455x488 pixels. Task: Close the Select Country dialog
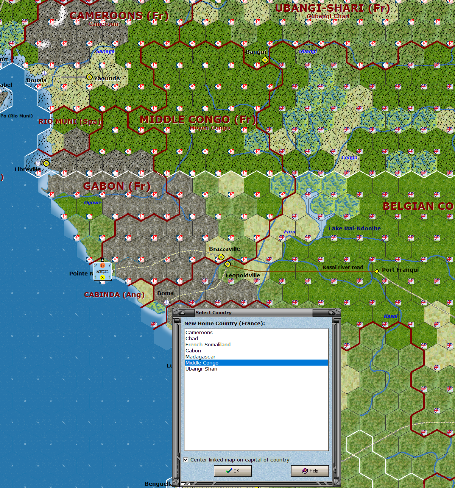331,313
